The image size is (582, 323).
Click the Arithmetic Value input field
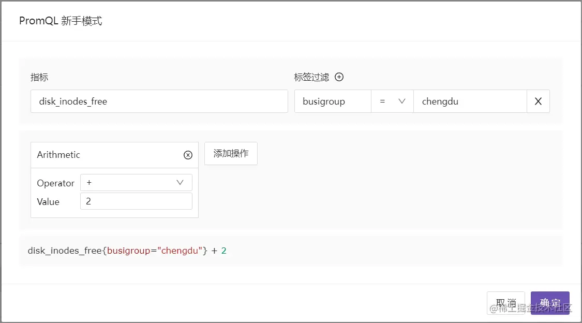coord(136,201)
